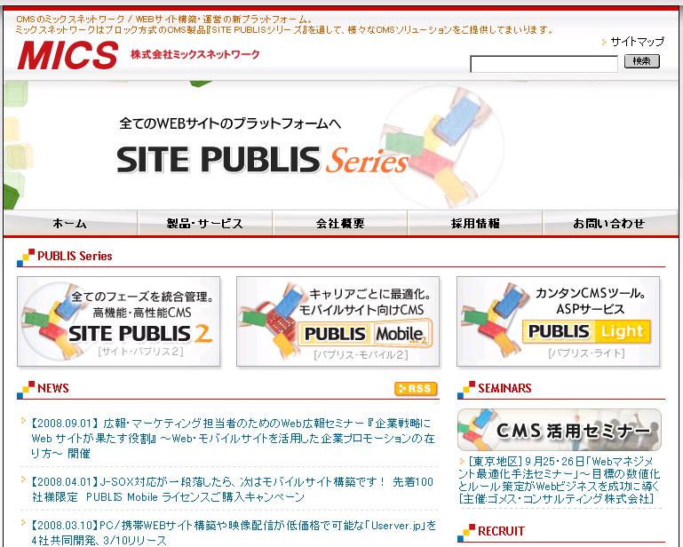Click the arrow bullet before 2008.09.01 news
The width and height of the screenshot is (683, 547).
pos(23,421)
